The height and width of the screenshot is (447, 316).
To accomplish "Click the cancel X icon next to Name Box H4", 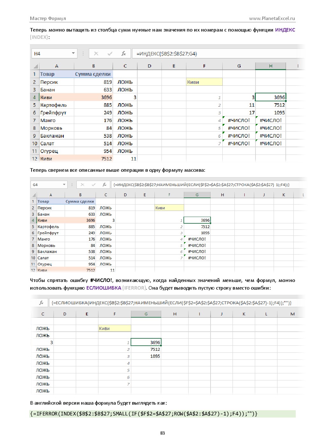I will point(96,54).
